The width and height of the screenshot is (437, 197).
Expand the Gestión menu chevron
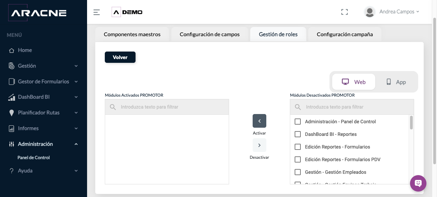point(76,66)
